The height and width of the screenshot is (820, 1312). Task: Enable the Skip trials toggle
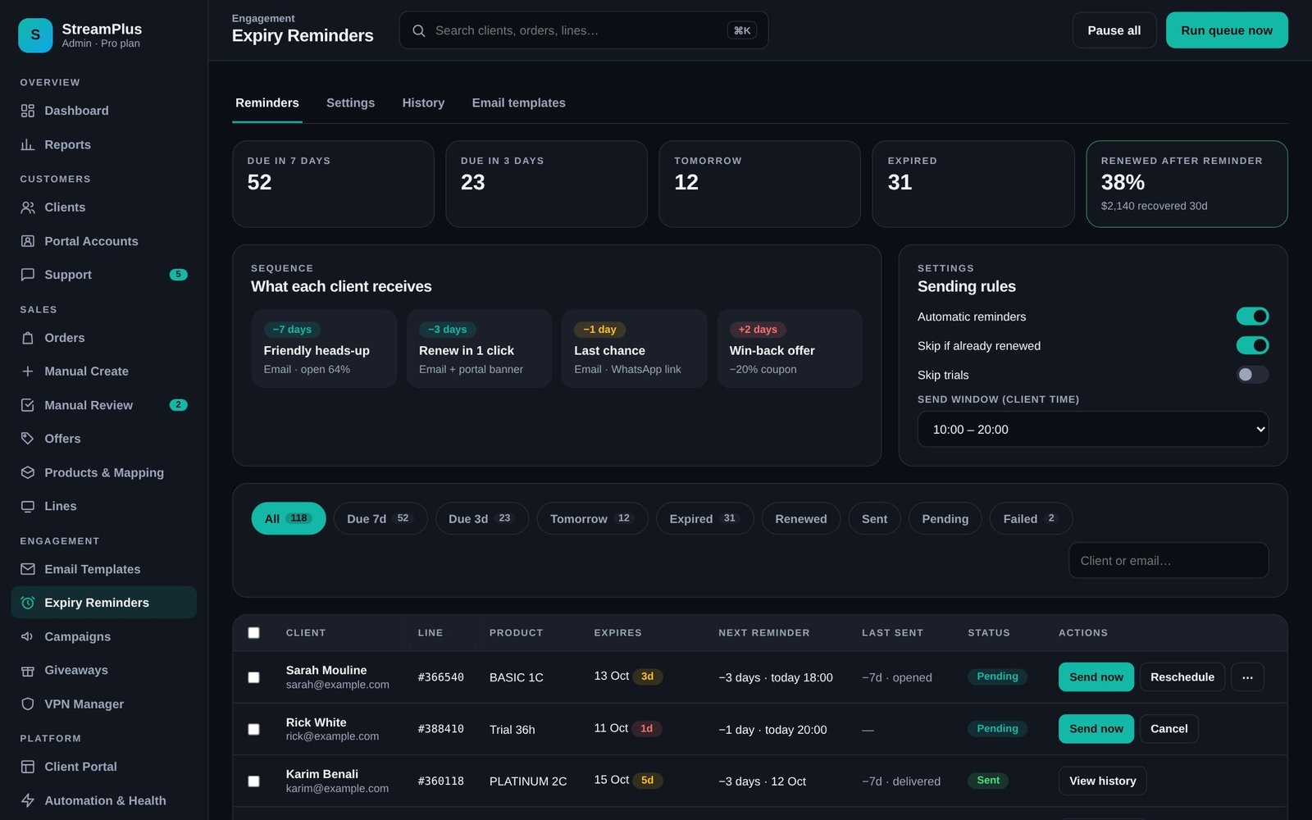(x=1252, y=375)
